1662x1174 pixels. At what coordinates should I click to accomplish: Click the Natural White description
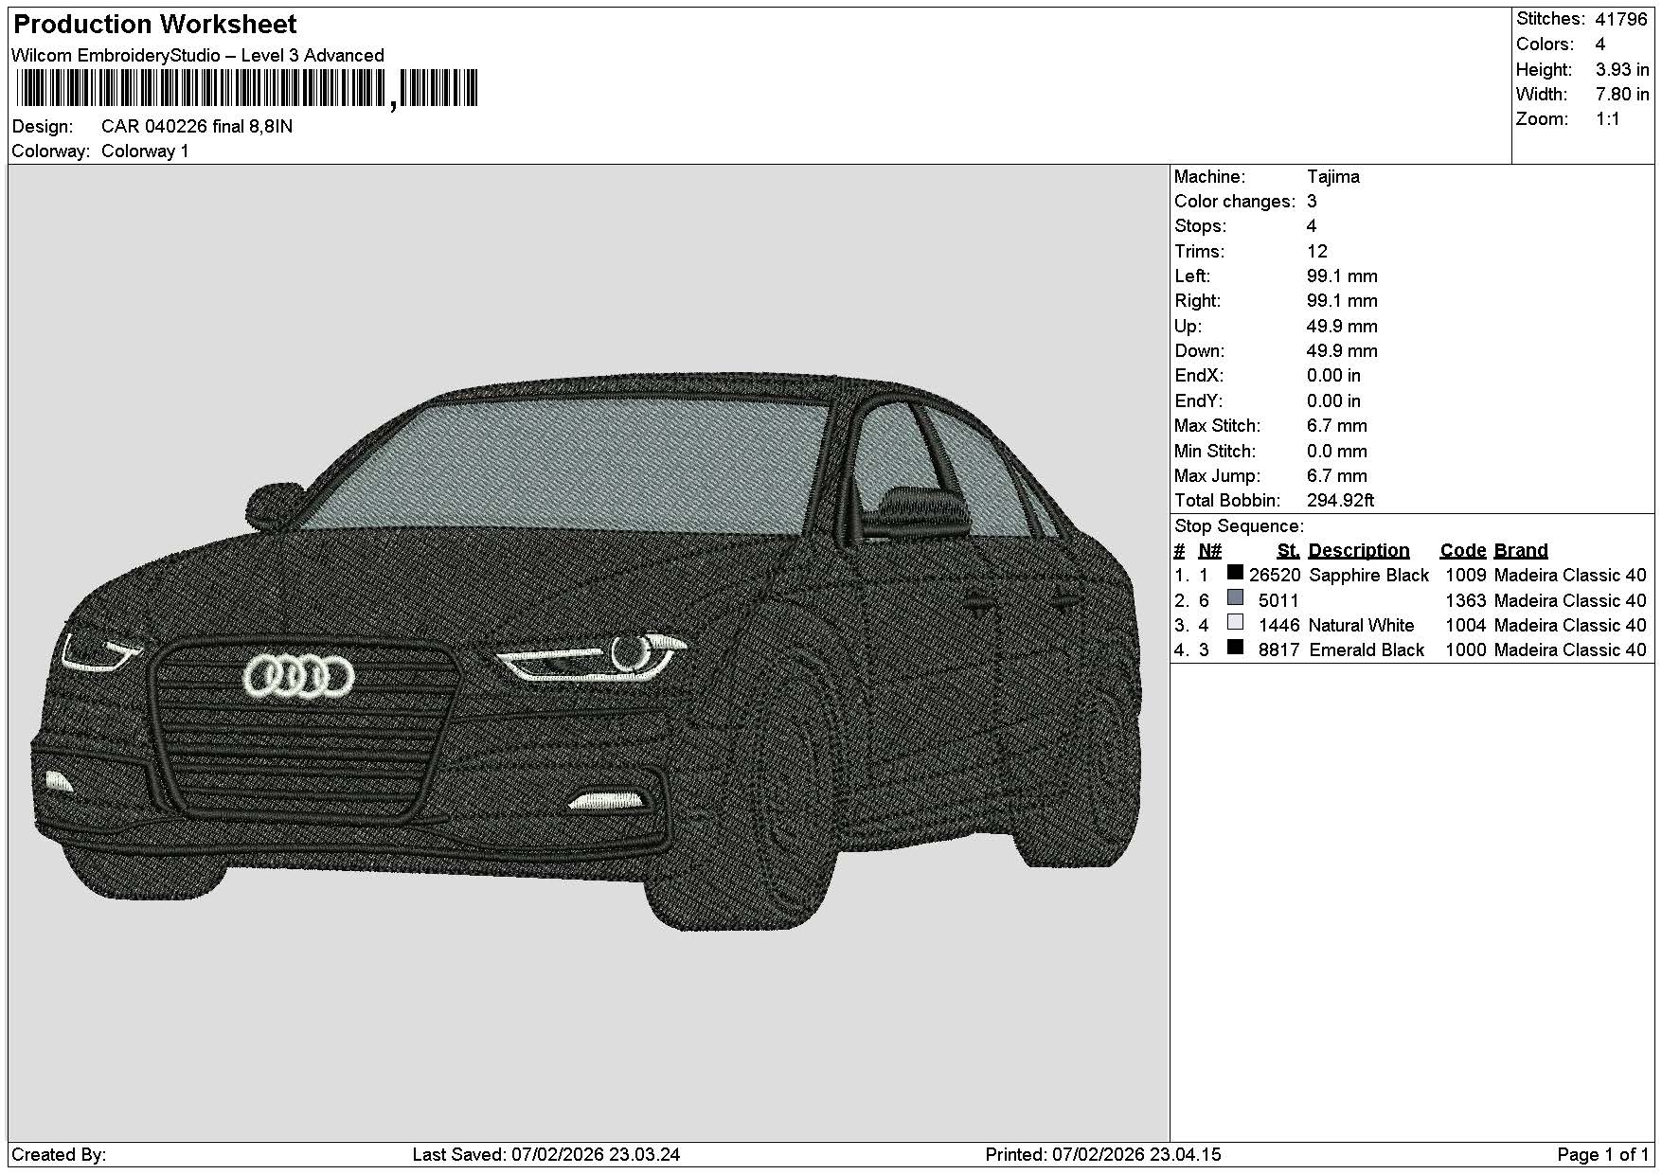tap(1361, 626)
